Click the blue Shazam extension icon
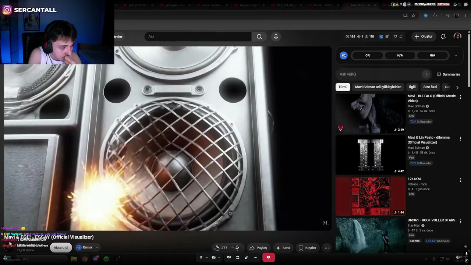The image size is (471, 265). [x=426, y=15]
